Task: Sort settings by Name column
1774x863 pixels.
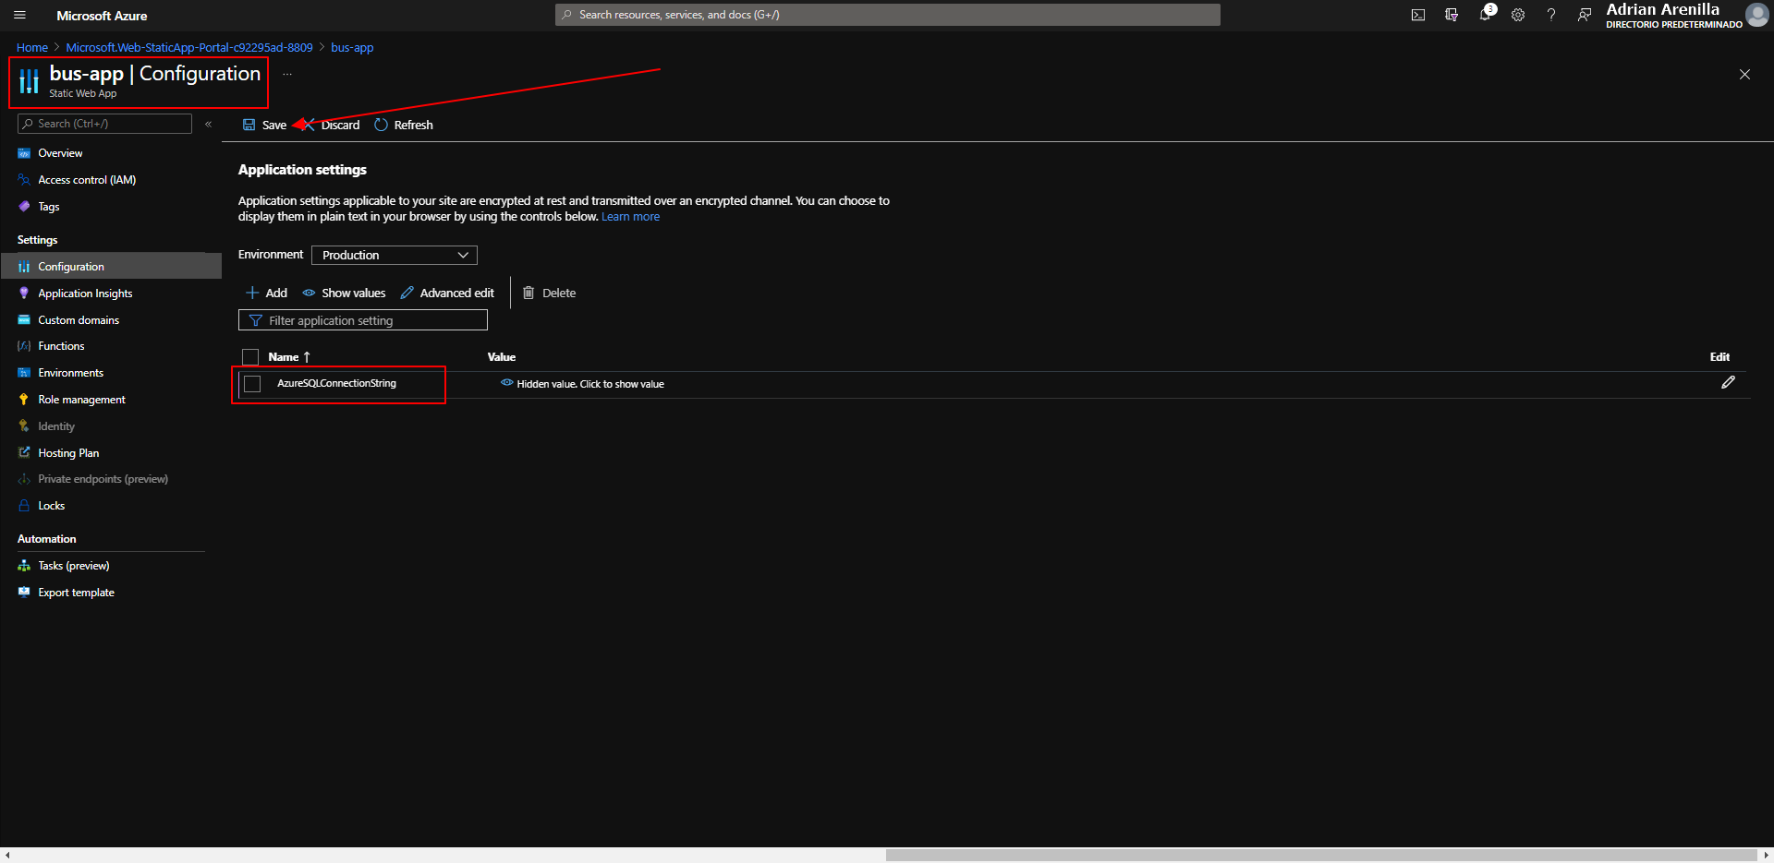Action: [x=289, y=357]
